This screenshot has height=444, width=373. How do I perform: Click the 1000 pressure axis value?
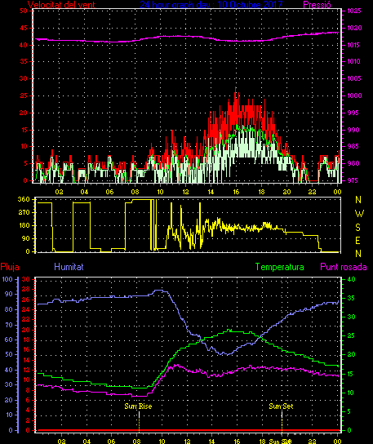(354, 95)
